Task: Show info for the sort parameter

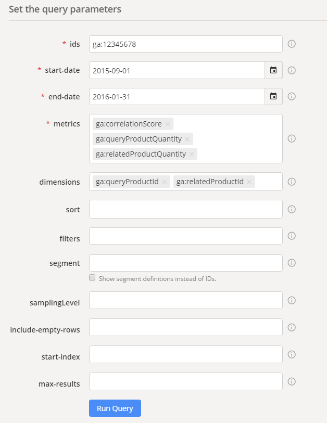Action: pyautogui.click(x=292, y=209)
